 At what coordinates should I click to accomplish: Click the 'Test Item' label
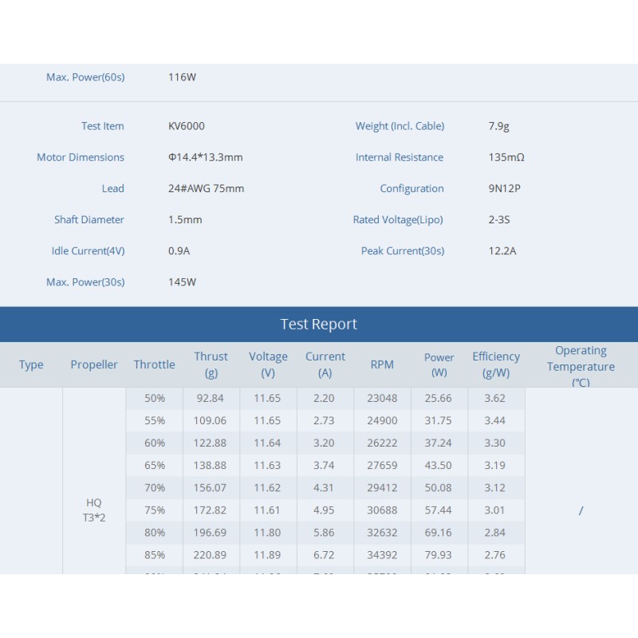(x=103, y=126)
